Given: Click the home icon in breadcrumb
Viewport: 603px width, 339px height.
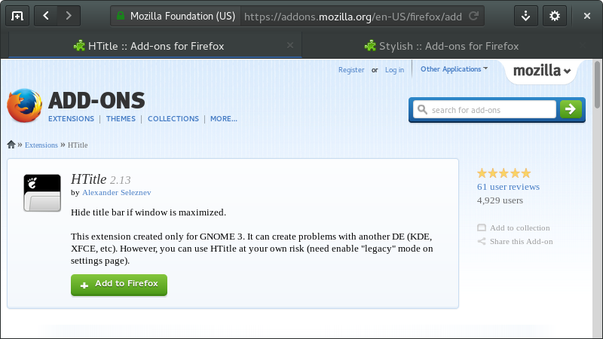Looking at the screenshot, I should [x=11, y=145].
